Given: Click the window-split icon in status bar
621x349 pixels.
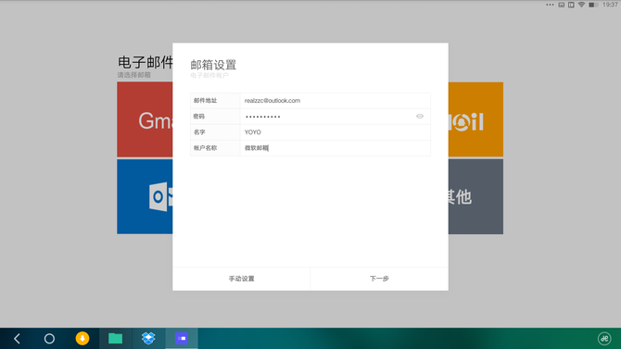Looking at the screenshot, I should pos(571,5).
